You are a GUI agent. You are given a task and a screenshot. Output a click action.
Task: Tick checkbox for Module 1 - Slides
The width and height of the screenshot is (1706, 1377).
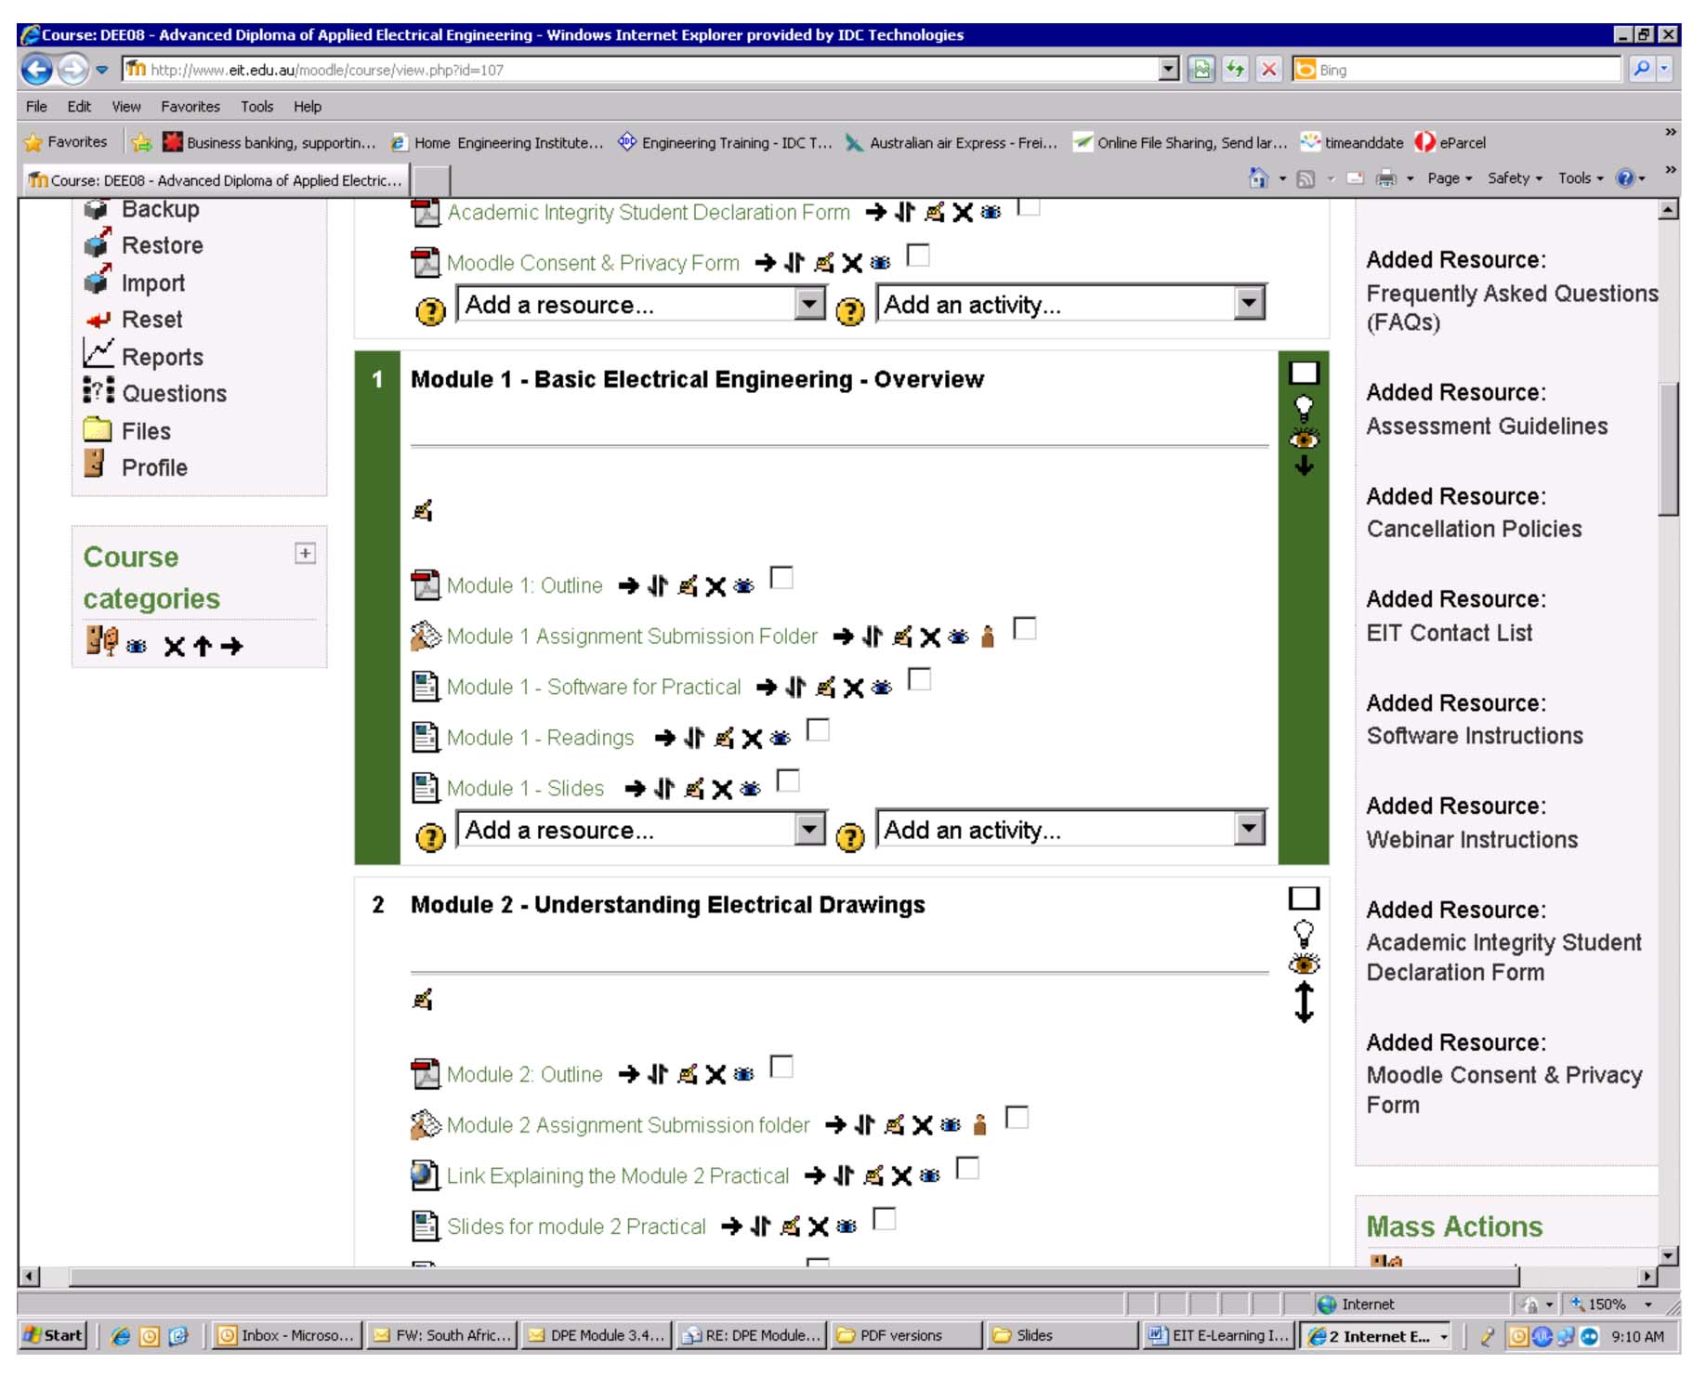click(788, 780)
